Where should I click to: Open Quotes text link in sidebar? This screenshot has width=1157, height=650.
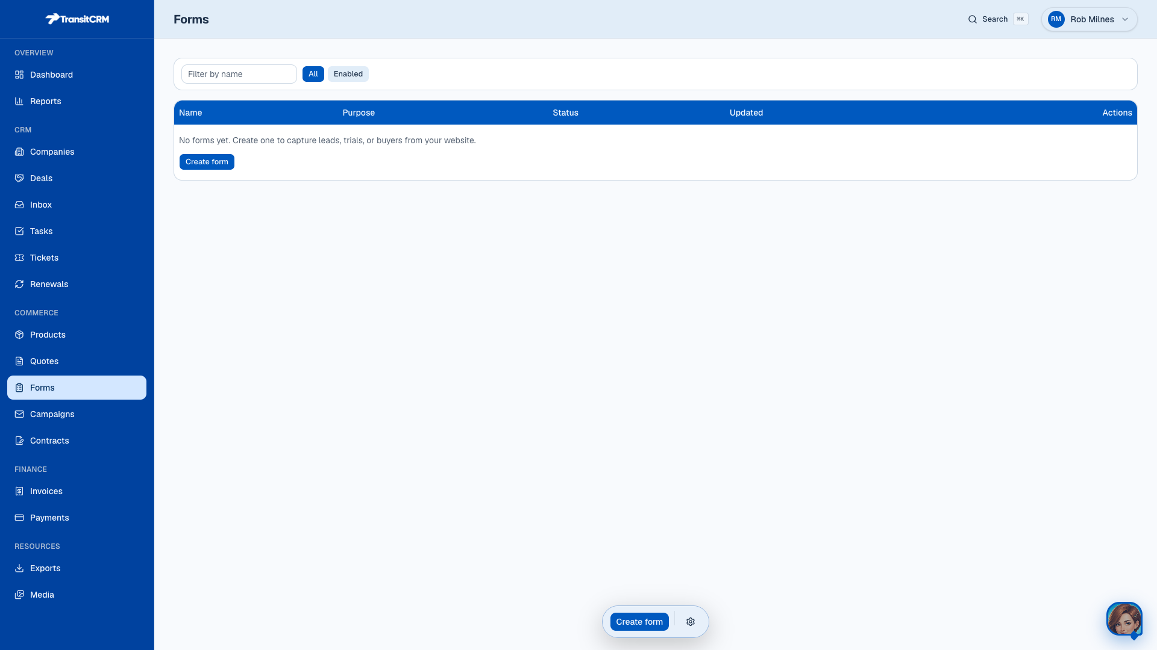pos(44,361)
